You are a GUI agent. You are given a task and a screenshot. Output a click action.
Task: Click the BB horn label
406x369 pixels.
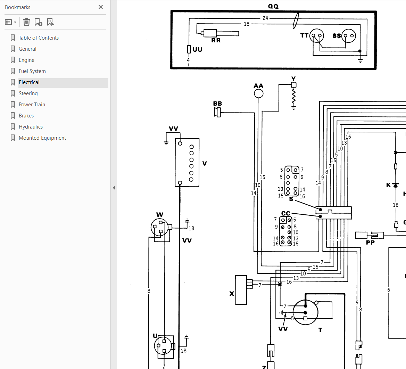point(217,104)
